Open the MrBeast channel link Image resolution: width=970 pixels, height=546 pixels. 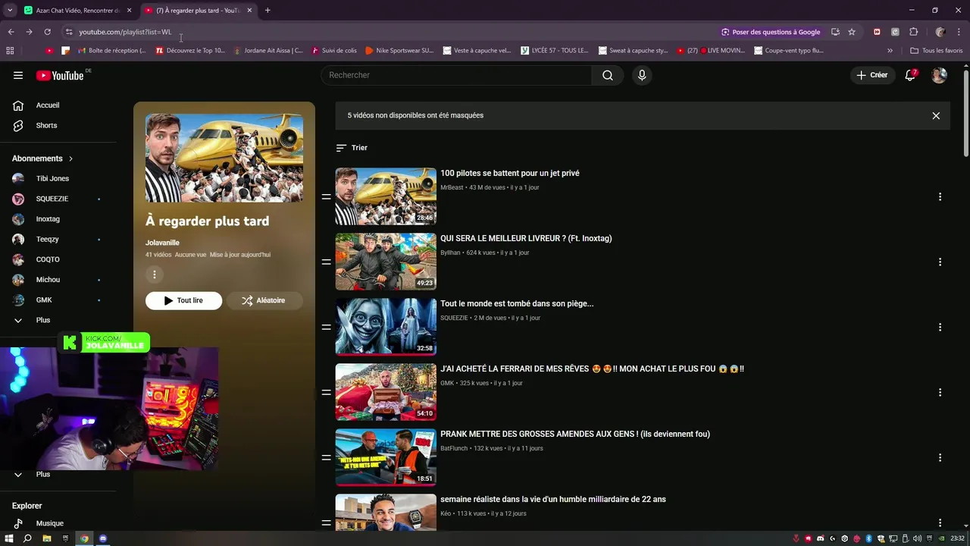[452, 187]
